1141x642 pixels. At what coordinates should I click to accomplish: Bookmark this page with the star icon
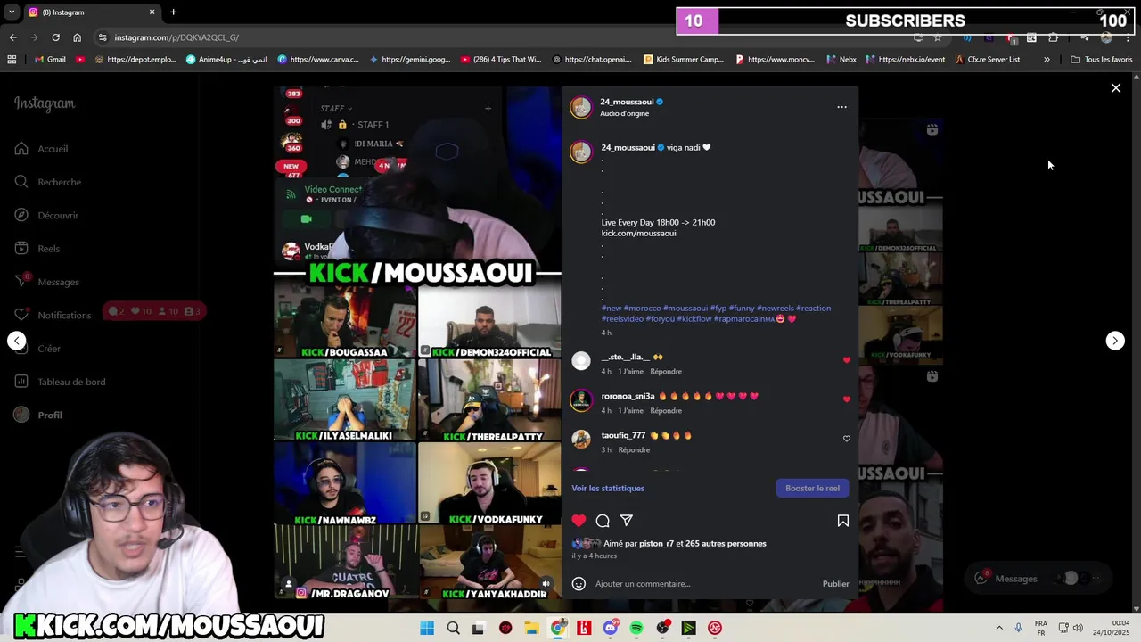click(938, 37)
